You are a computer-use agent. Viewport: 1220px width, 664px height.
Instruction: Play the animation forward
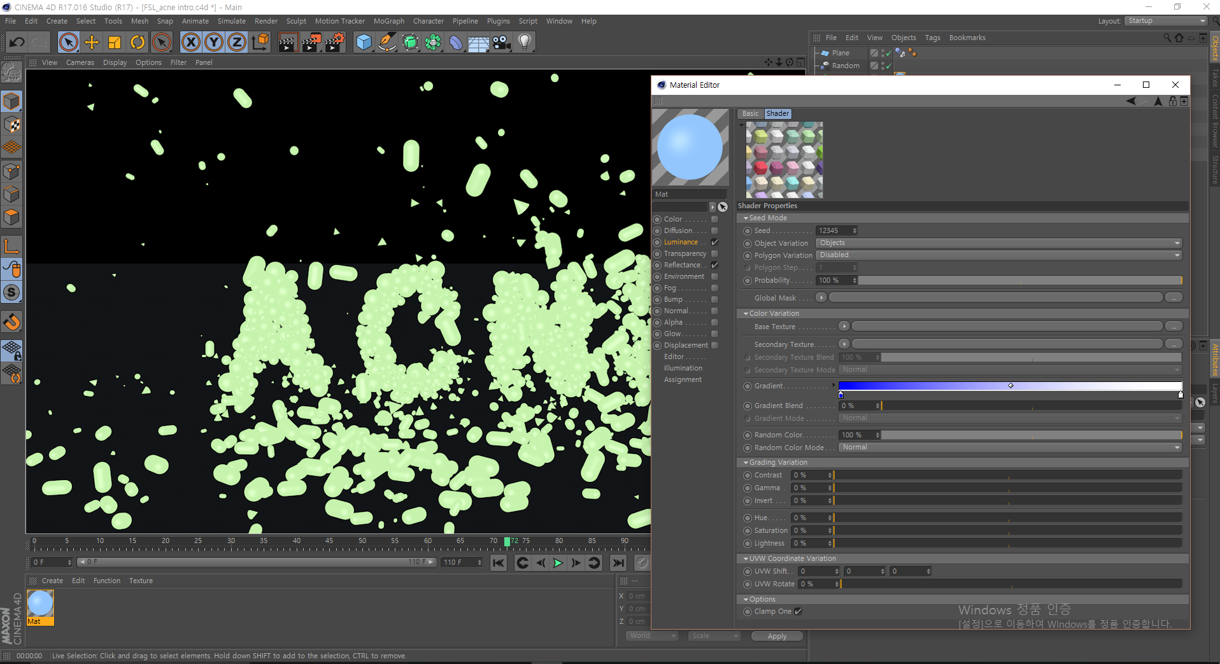(x=558, y=563)
